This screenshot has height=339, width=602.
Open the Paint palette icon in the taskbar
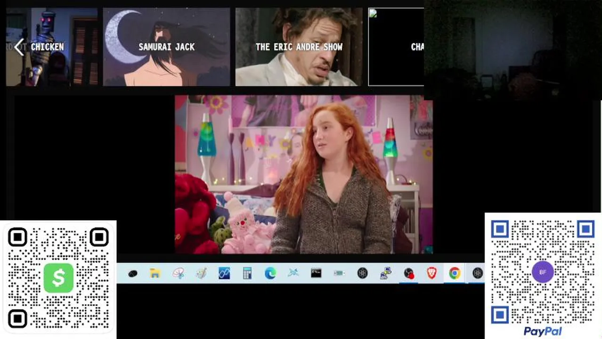[x=202, y=273]
